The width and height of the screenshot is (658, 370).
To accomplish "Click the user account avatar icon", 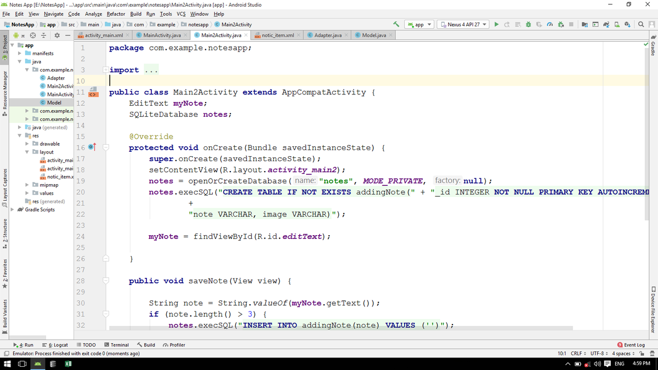I will [651, 24].
